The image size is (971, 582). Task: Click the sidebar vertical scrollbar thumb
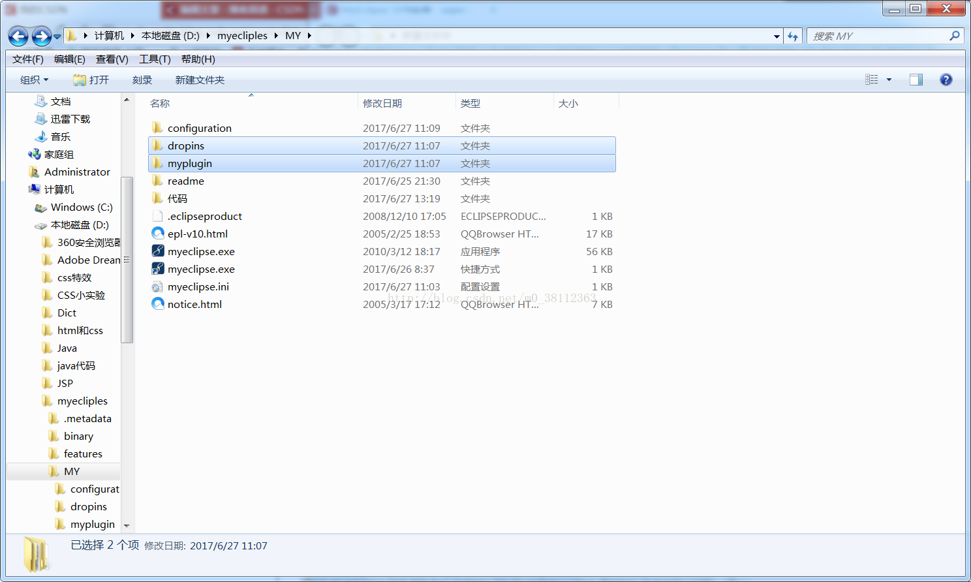[x=127, y=260]
